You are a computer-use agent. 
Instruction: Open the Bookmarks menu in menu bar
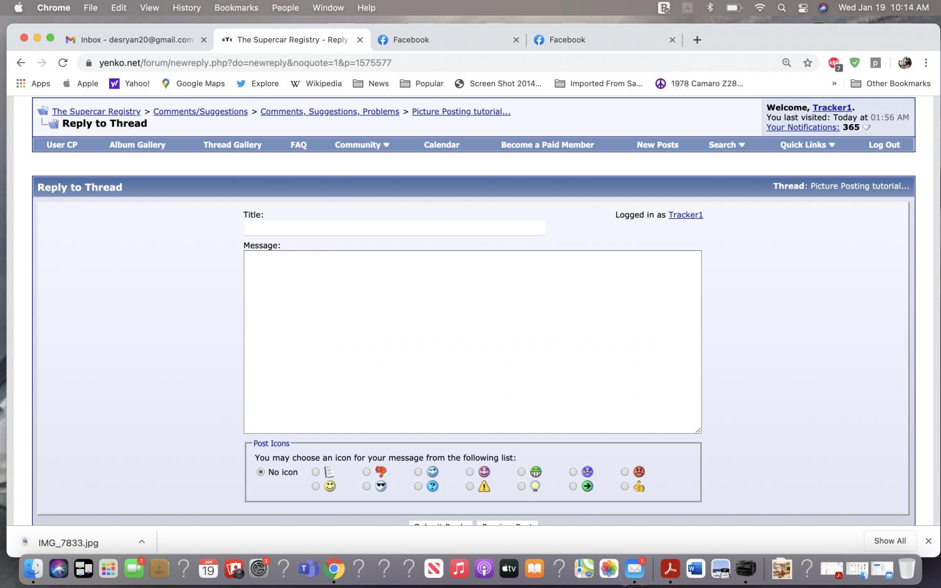(x=236, y=8)
